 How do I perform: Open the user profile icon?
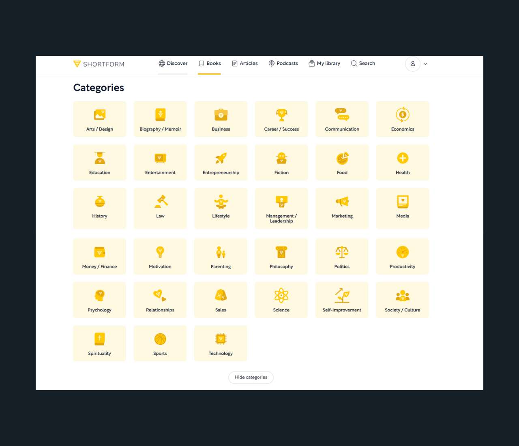(x=412, y=64)
